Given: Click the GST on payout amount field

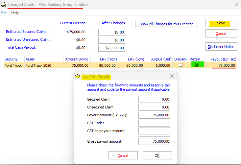Looking at the screenshot, I should coord(154,131).
